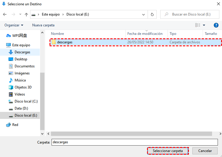The width and height of the screenshot is (222, 157).
Task: Click the Este equipo monitor icon
Action: point(8,45)
